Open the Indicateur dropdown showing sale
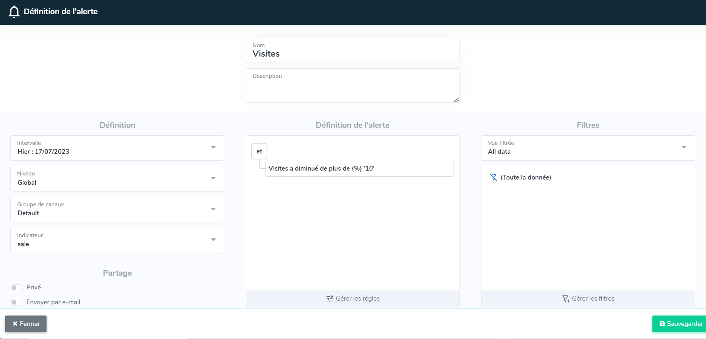This screenshot has width=706, height=339. (x=117, y=240)
